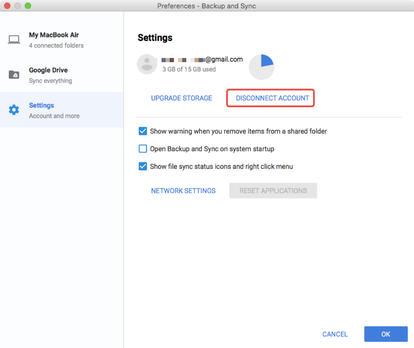Screen dimensions: 414x348
Task: Disable file sync status icons and right click menu
Action: 143,166
